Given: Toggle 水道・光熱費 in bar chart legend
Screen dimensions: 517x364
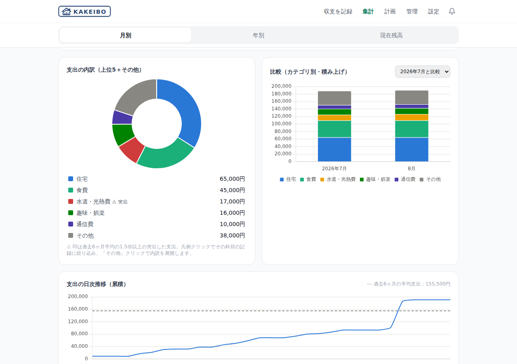Looking at the screenshot, I should click(x=338, y=179).
